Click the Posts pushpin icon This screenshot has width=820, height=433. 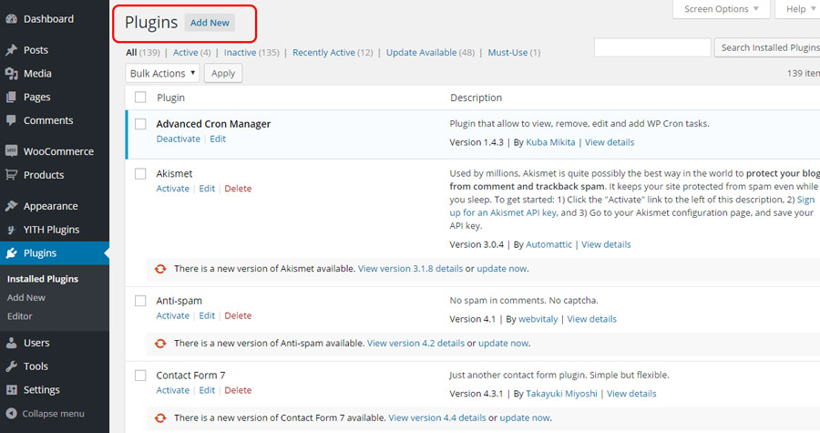pos(11,49)
